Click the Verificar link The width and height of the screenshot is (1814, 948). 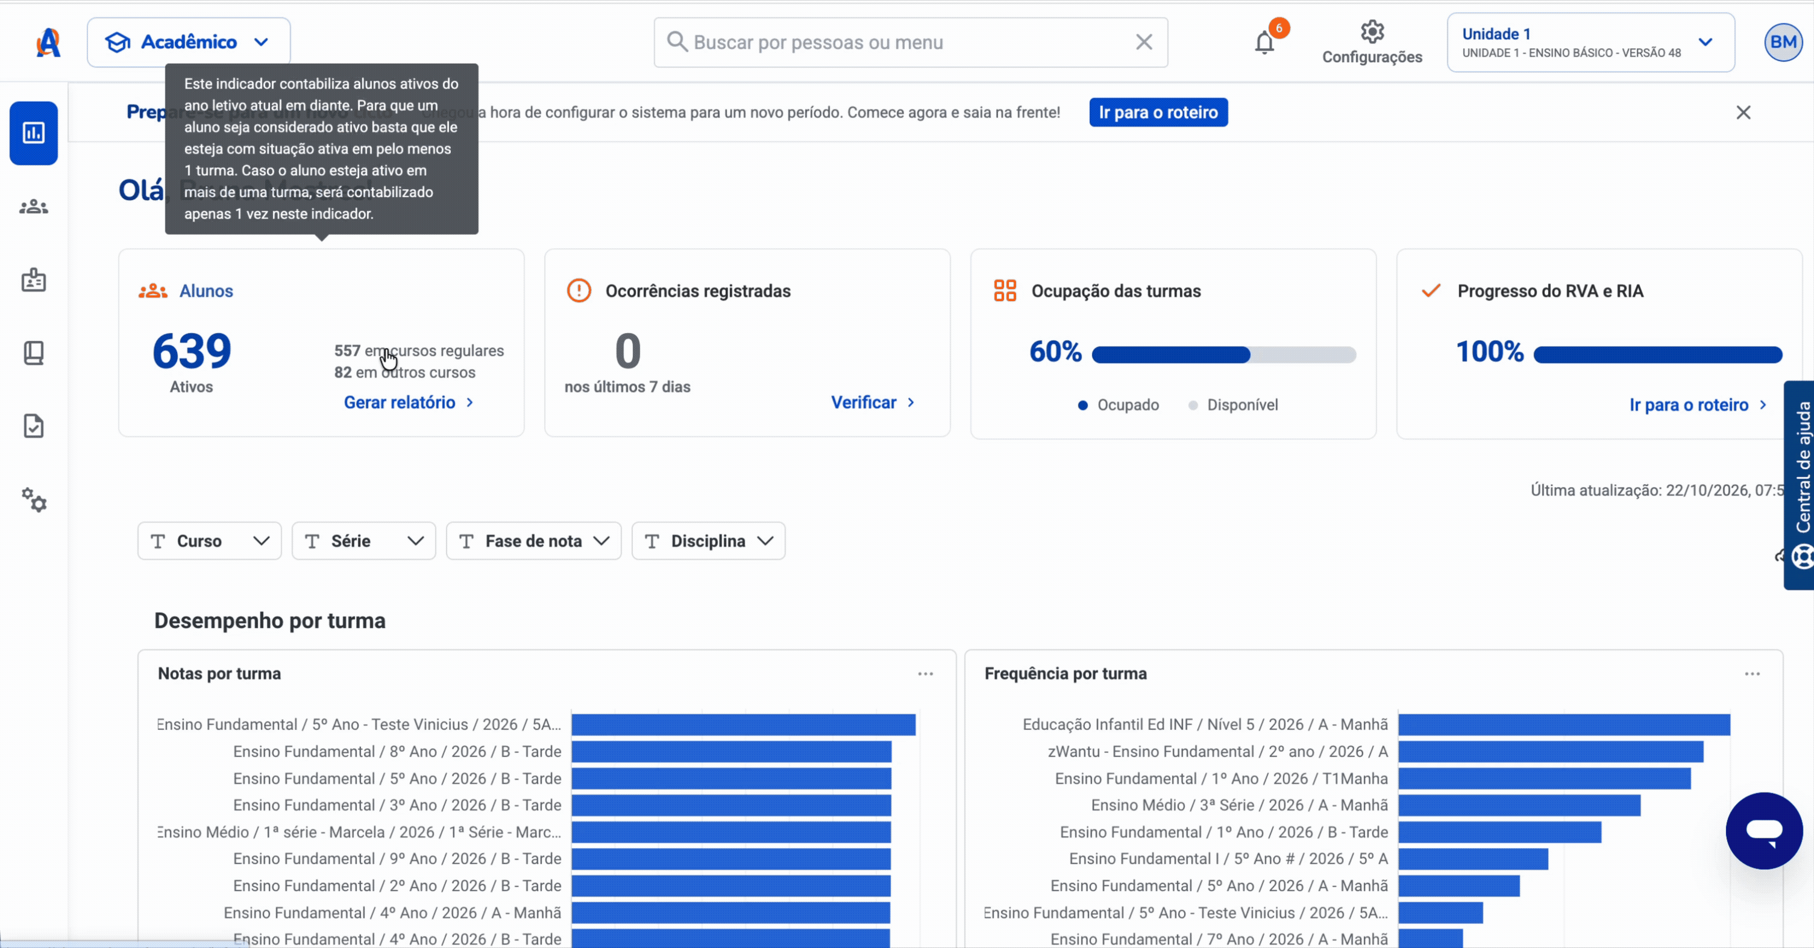873,402
